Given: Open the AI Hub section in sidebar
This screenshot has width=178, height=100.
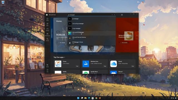Looking at the screenshot, I should [48, 39].
